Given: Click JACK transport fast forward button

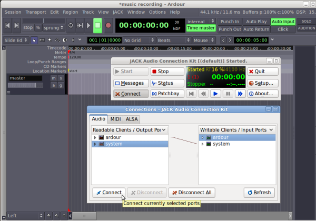Looking at the screenshot, I should pos(240,94).
